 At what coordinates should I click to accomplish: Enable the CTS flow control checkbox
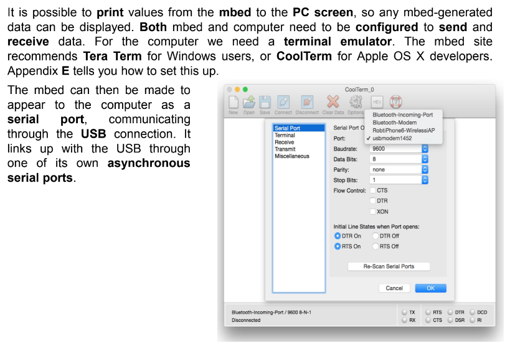pyautogui.click(x=374, y=190)
